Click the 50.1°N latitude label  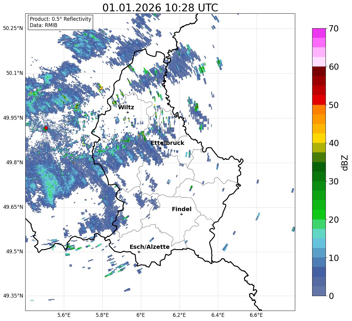click(x=14, y=73)
